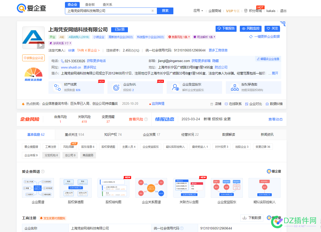Switch to the 企业发展 17 tab
This screenshot has width=321, height=232.
(x=151, y=134)
